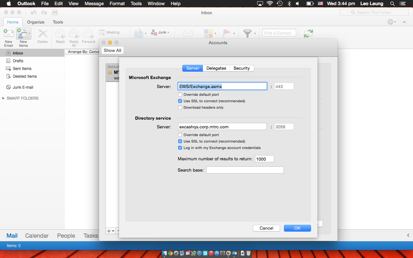Click the Delete X icon in the ribbon
413x258 pixels.
[x=43, y=34]
